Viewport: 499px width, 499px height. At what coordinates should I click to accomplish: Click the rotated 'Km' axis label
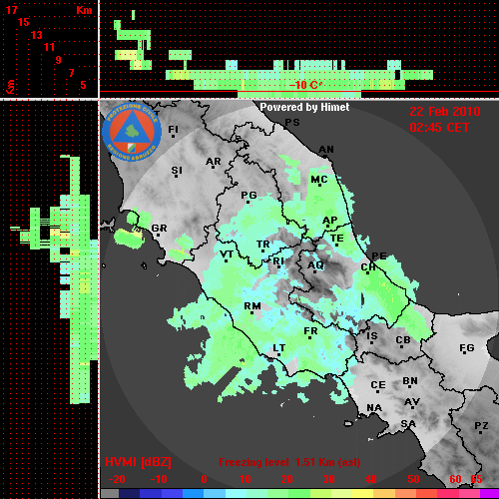11,87
